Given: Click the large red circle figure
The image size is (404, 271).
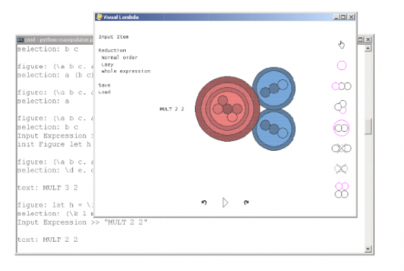Looking at the screenshot, I should tap(227, 109).
